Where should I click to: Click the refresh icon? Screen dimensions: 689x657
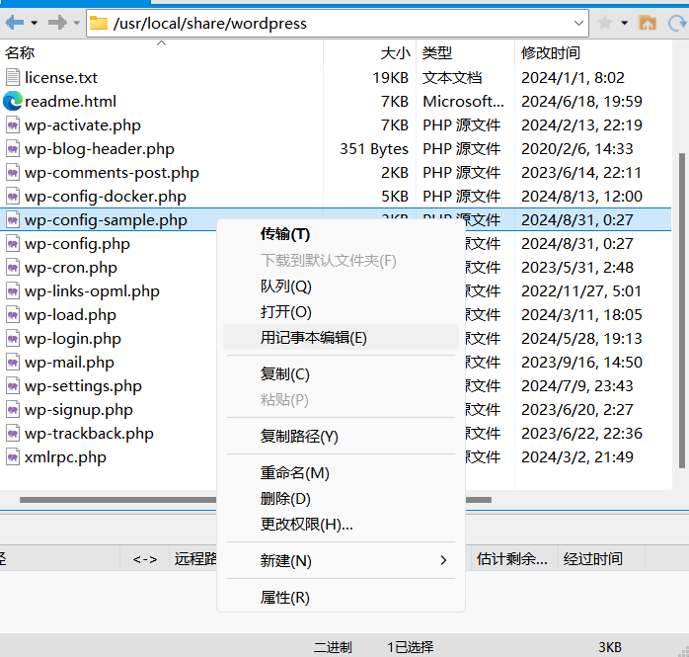tap(677, 23)
